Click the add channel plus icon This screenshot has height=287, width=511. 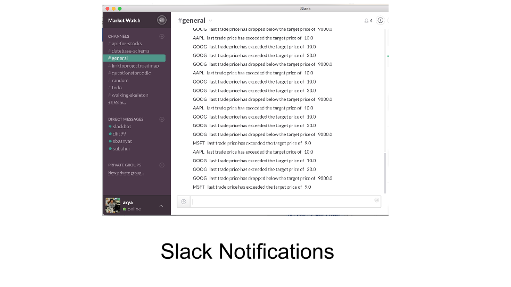162,37
